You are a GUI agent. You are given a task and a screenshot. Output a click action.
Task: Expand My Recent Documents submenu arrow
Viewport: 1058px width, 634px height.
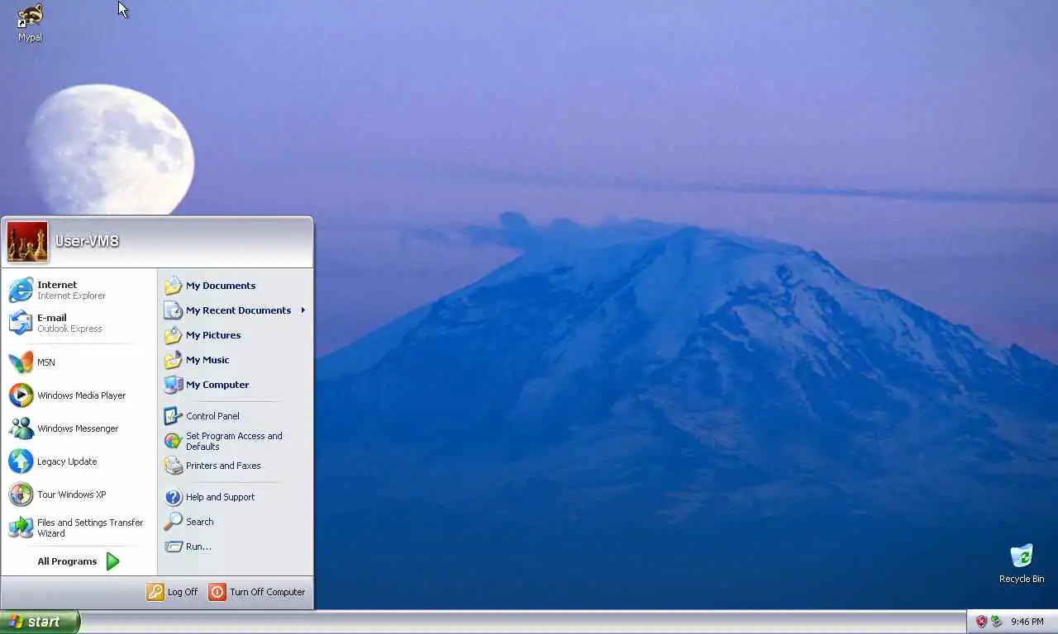click(x=303, y=310)
